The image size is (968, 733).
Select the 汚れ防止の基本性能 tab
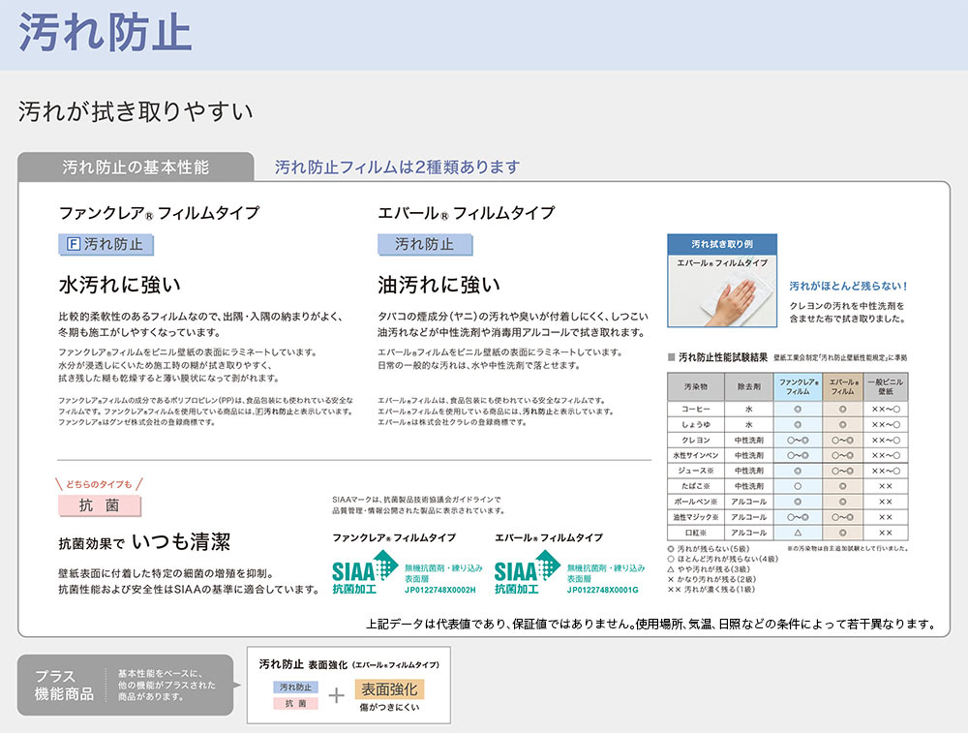point(136,167)
